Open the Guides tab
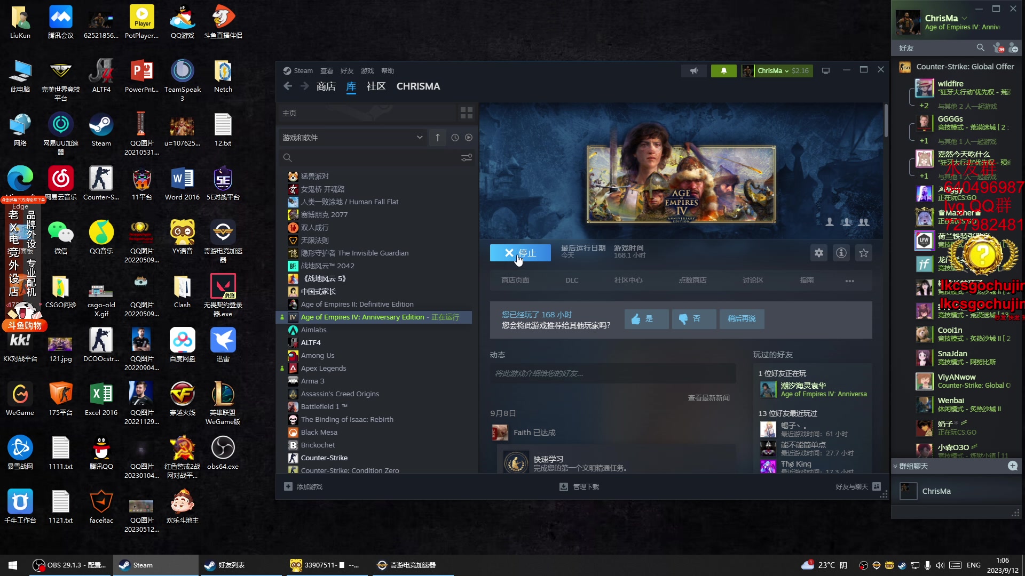 [807, 281]
